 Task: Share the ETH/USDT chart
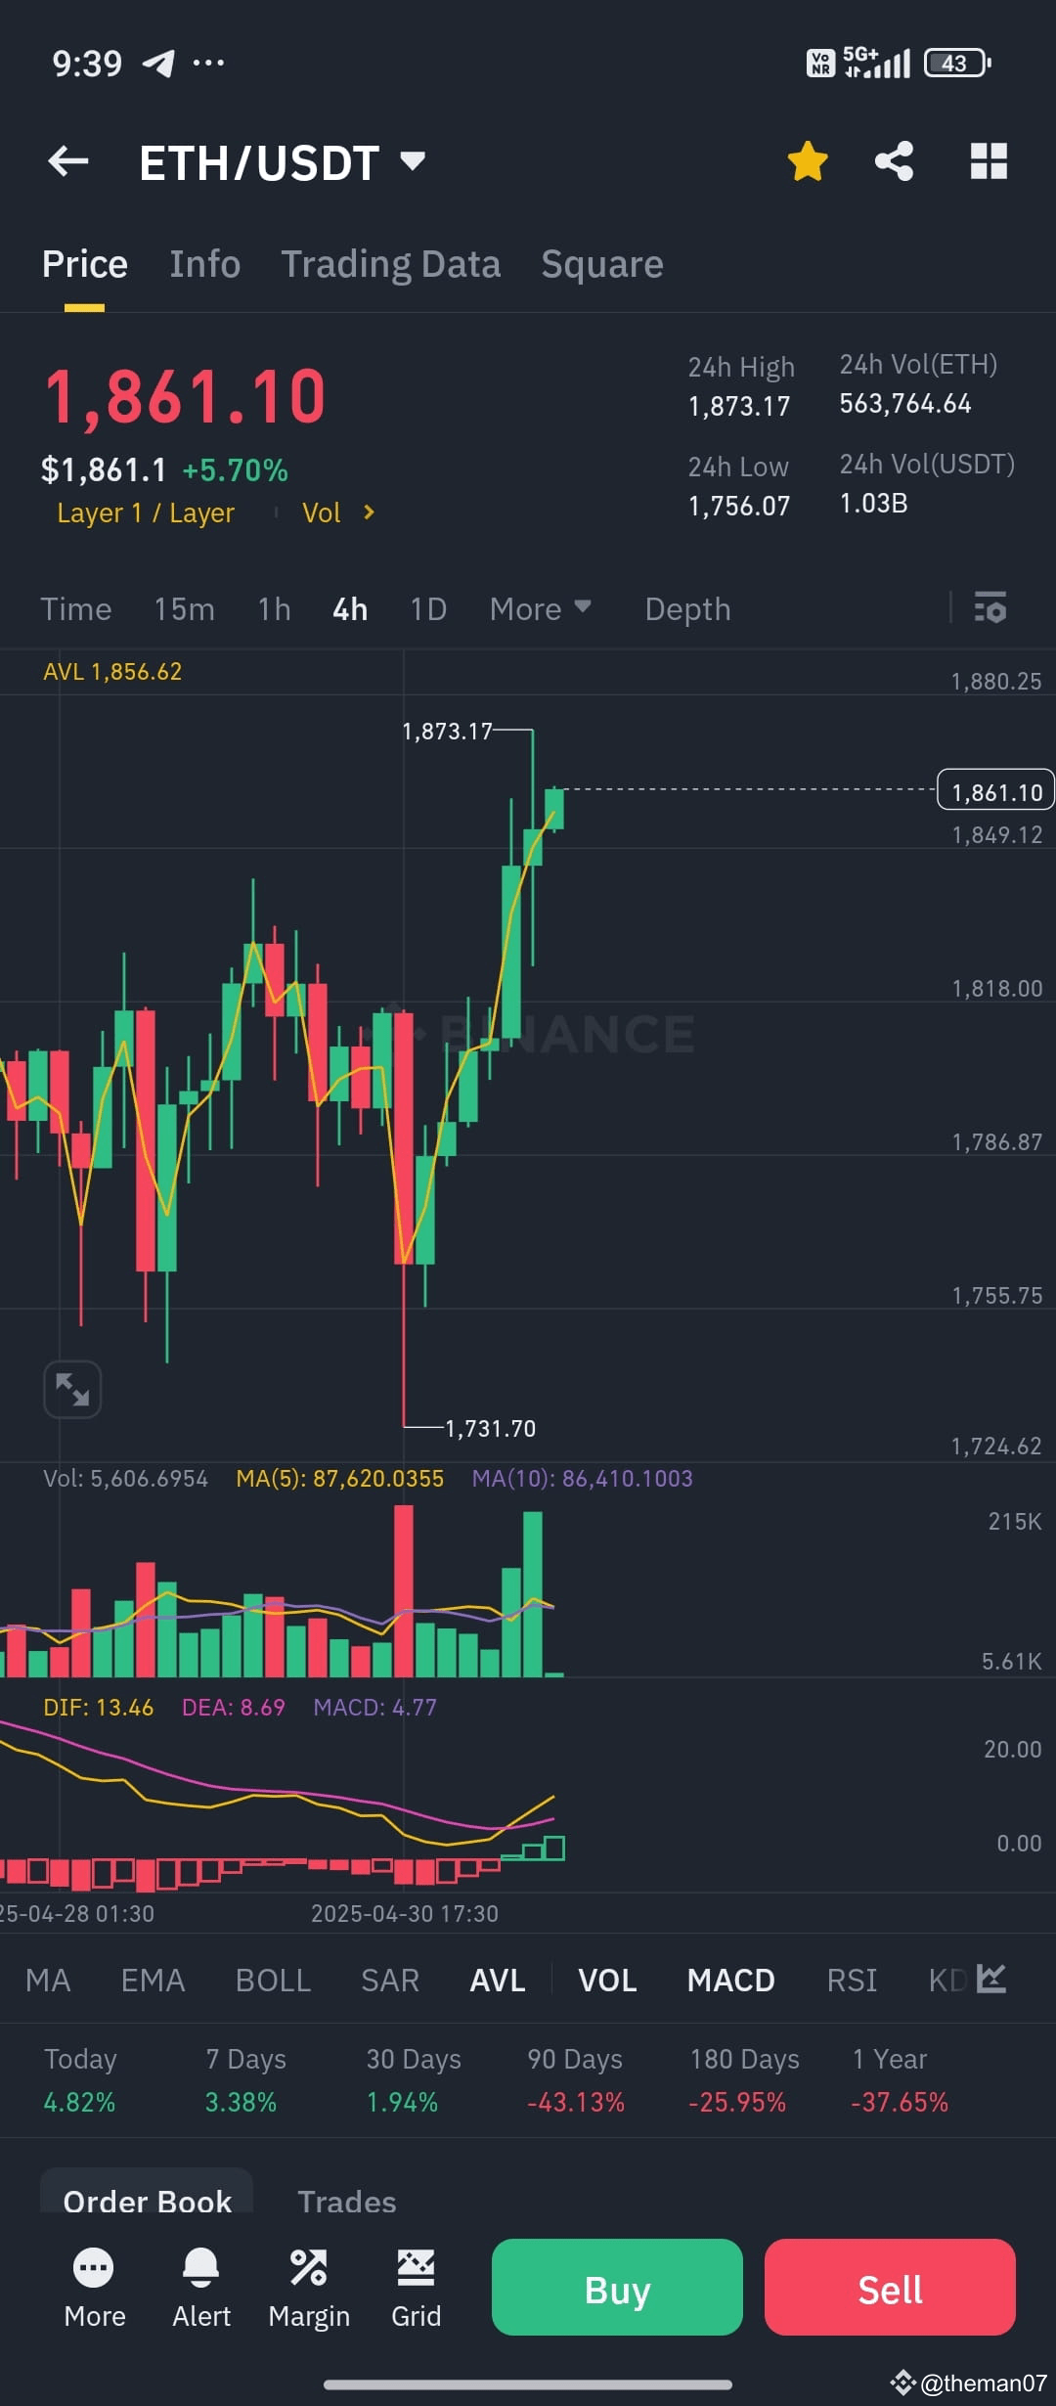click(893, 161)
